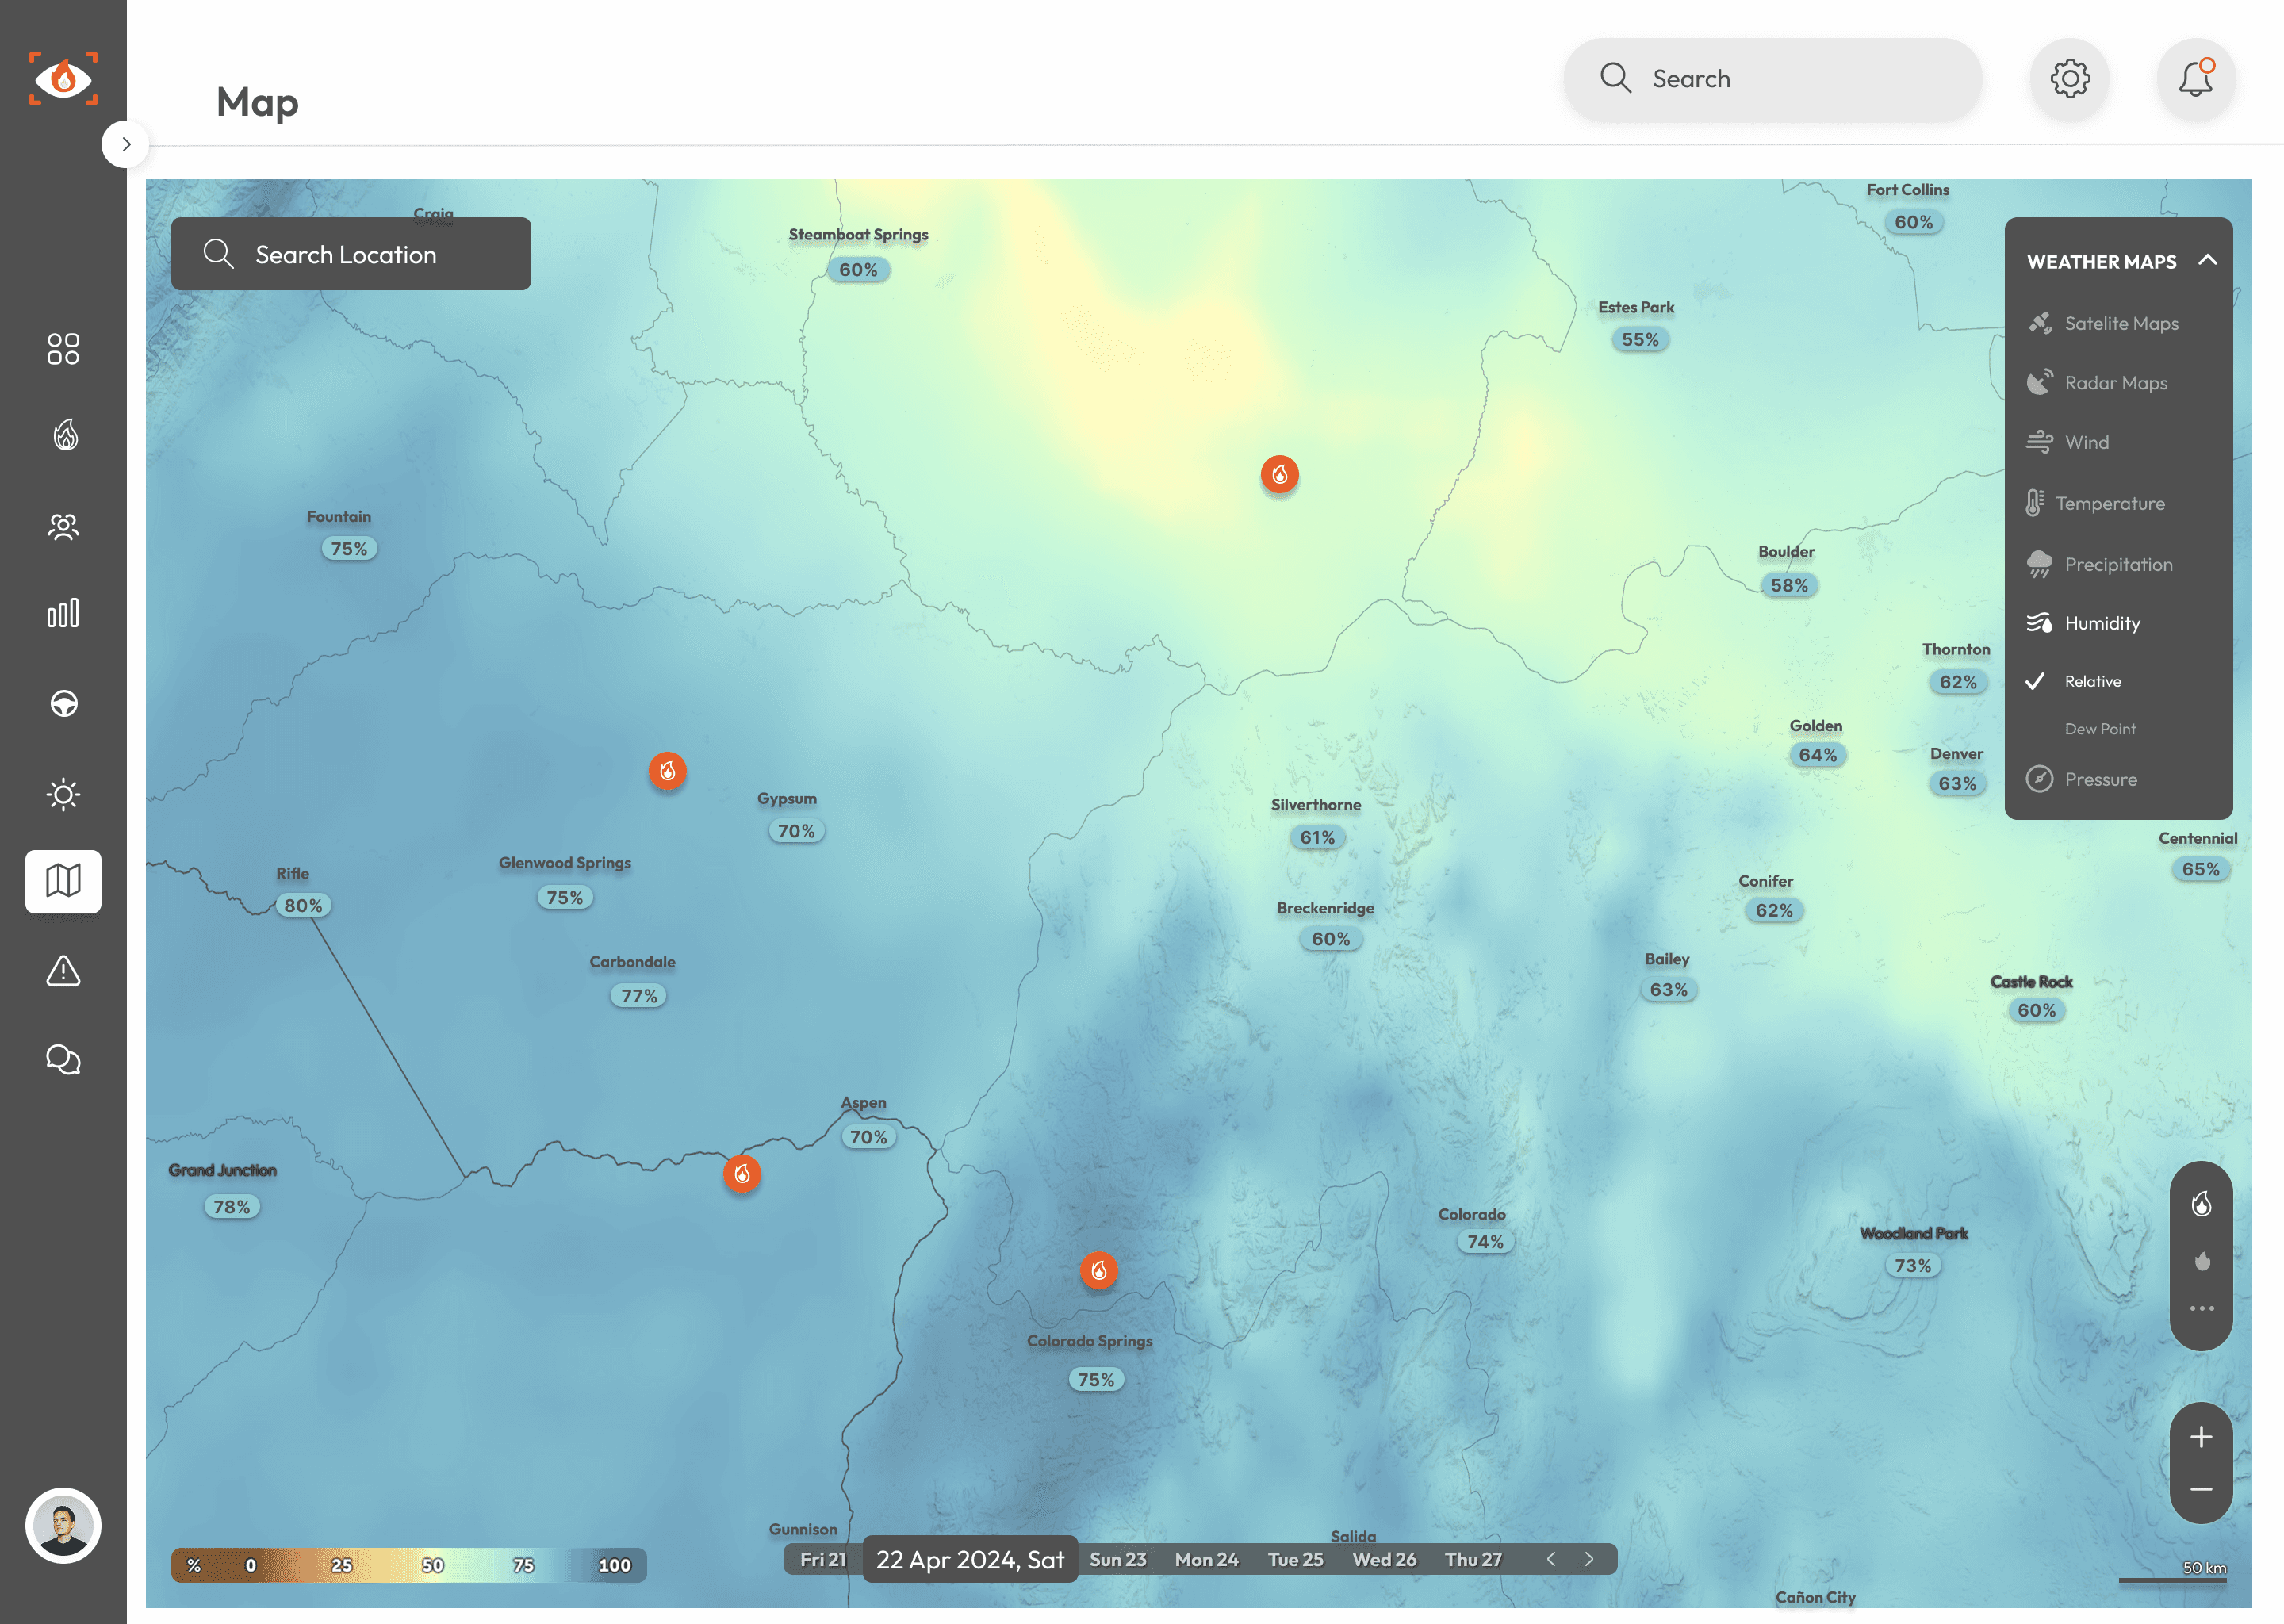2284x1624 pixels.
Task: Click the fire marker near Aspen
Action: pos(742,1173)
